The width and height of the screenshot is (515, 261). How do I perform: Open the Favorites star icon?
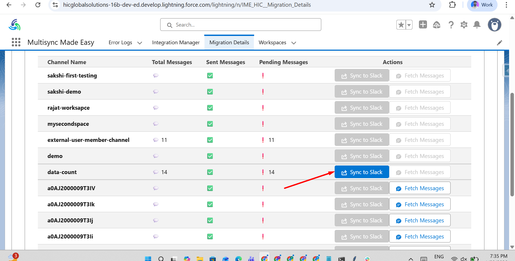click(401, 25)
